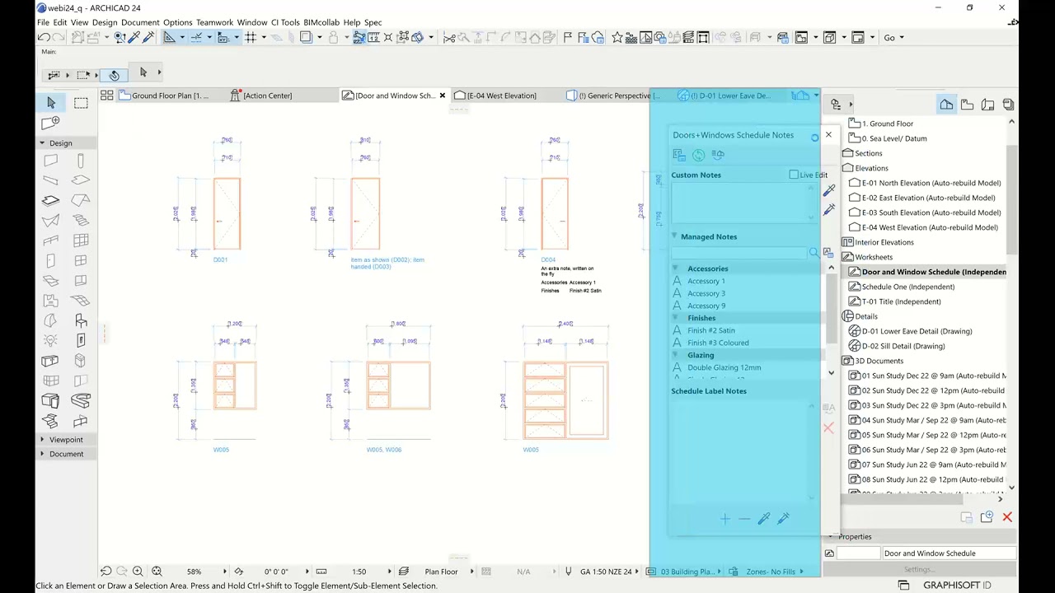Toggle the Snap Guides toolbar button
Image resolution: width=1055 pixels, height=593 pixels.
click(x=196, y=37)
